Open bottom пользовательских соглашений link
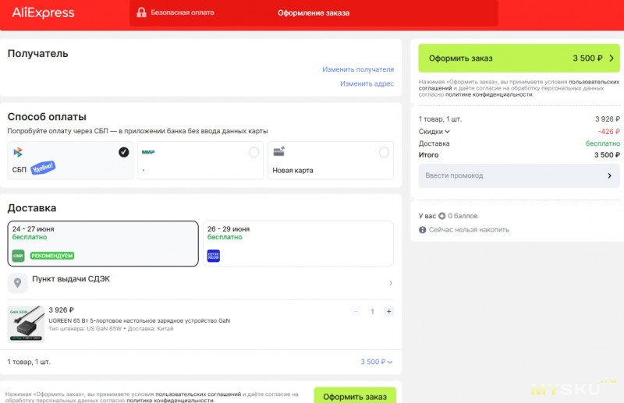This screenshot has height=403, width=624. pos(198,394)
